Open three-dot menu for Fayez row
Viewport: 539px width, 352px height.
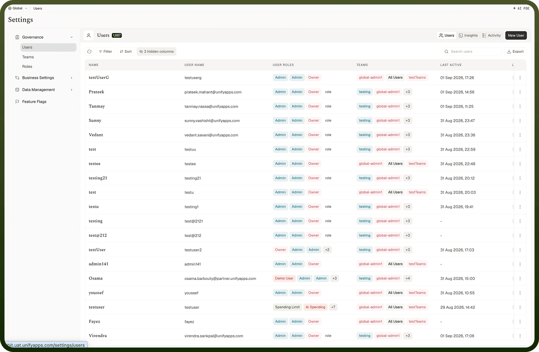pyautogui.click(x=520, y=322)
